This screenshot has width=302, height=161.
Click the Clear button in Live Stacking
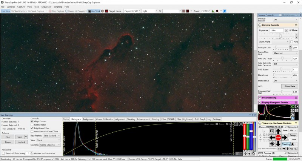pyautogui.click(x=8, y=137)
